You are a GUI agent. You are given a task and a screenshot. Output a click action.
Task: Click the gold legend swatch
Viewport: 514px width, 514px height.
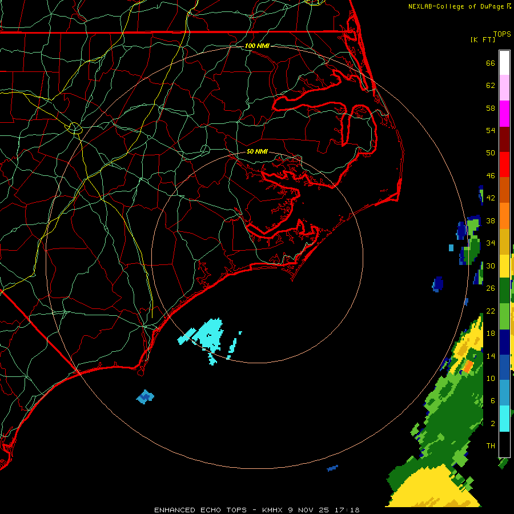[504, 242]
